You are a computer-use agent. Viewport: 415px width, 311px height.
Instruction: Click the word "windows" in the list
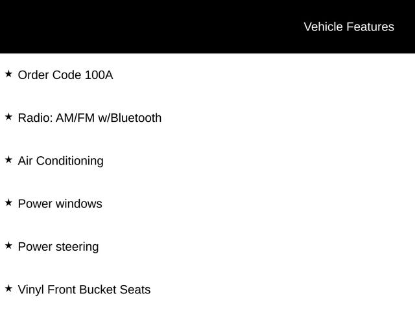tap(78, 203)
